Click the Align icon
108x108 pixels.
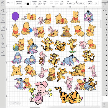pyautogui.click(x=51, y=4)
